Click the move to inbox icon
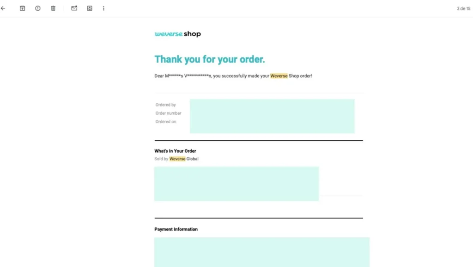Screen dimensions: 473x267 tap(90, 8)
